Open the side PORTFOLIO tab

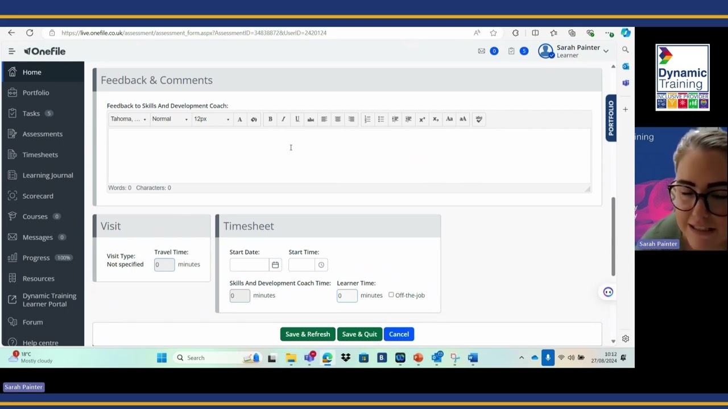611,118
